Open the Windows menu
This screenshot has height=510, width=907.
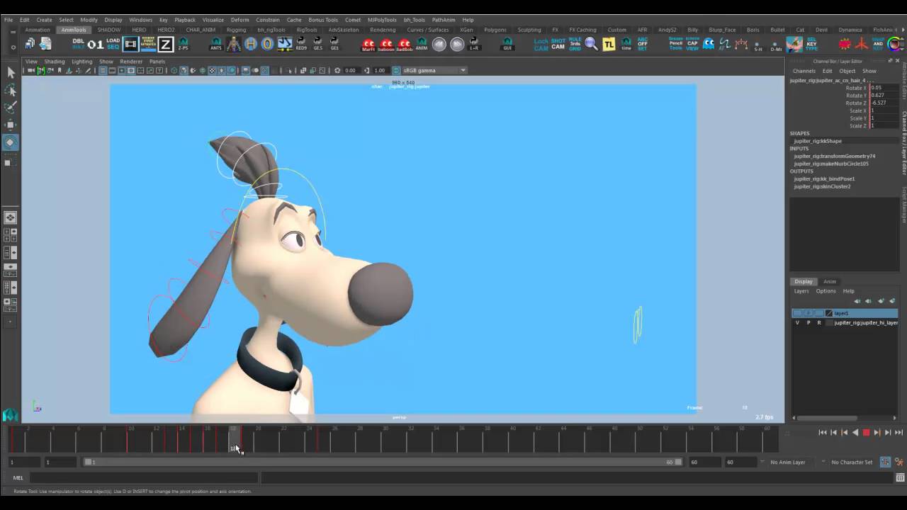coord(140,20)
